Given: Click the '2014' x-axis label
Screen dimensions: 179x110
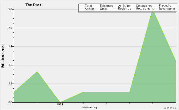Looking at the screenshot, I should coord(60,104).
